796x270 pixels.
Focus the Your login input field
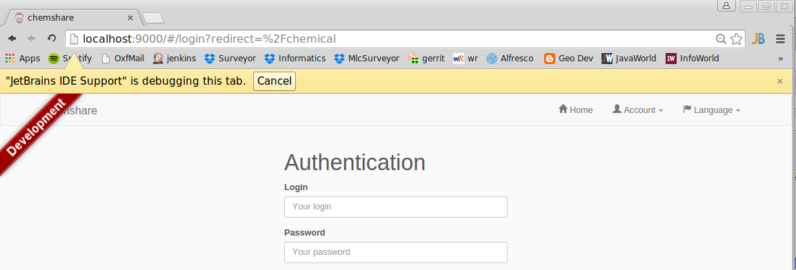pos(395,207)
